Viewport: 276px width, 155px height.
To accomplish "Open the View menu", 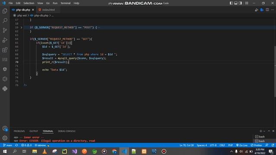I will coord(40,3).
